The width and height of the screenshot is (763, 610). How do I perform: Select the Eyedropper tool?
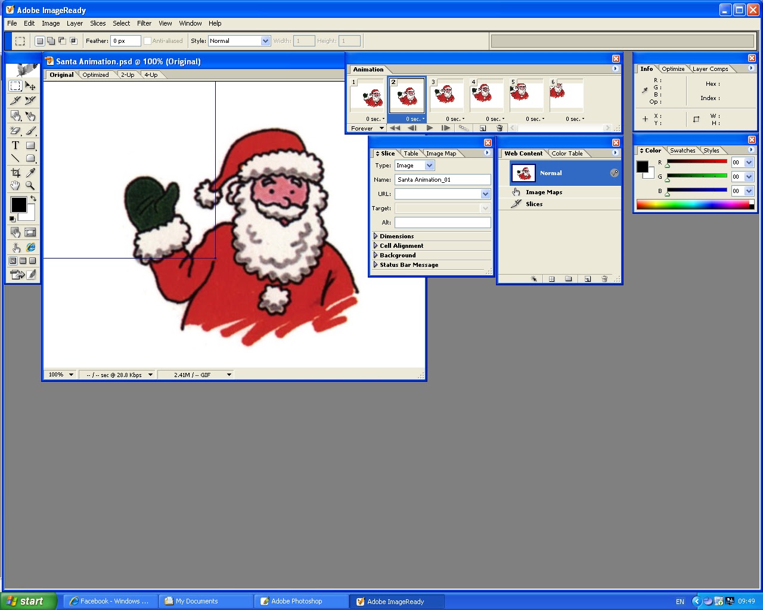30,173
